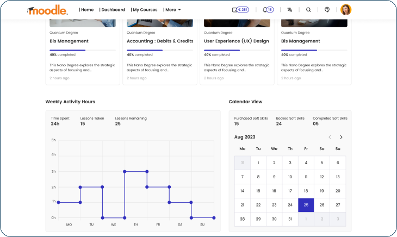The image size is (397, 237).
Task: Open the Dashboard menu item
Action: 112,10
